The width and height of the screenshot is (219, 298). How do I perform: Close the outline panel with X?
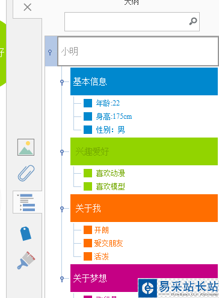click(x=28, y=7)
